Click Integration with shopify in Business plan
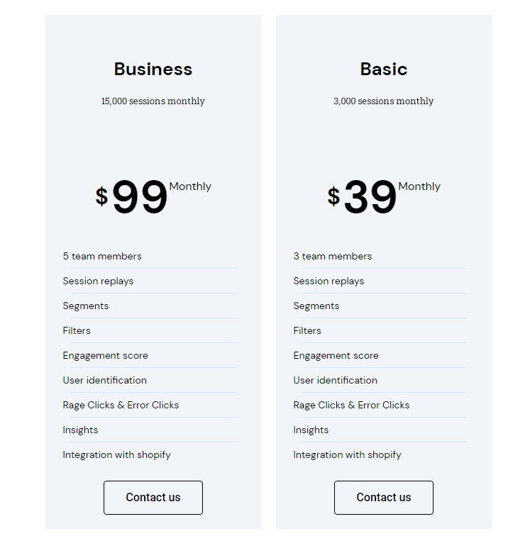The width and height of the screenshot is (530, 553). [117, 455]
